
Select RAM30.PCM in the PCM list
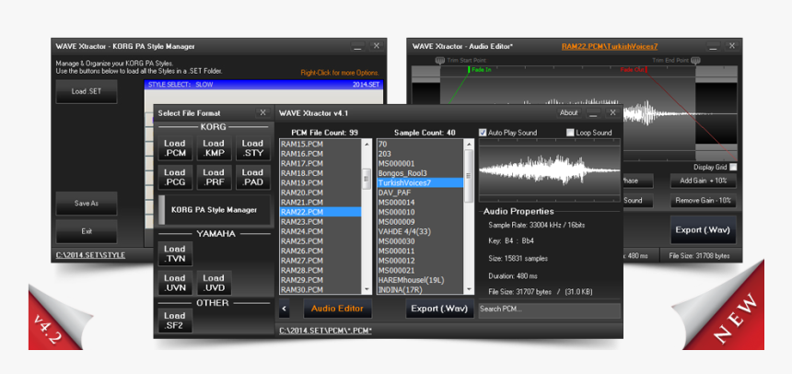[320, 289]
